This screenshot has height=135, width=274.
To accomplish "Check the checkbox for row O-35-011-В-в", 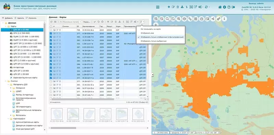I will click(51, 30).
